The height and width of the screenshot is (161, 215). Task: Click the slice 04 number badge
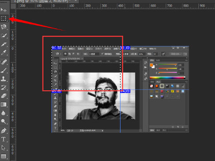[123, 91]
